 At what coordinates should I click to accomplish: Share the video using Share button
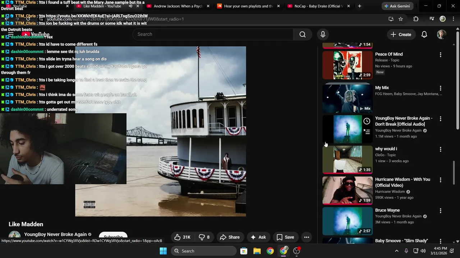coord(230,237)
